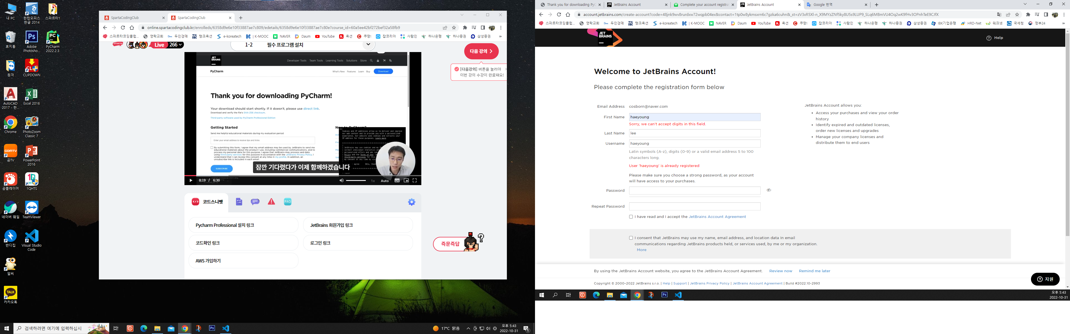This screenshot has width=1070, height=334.
Task: Switch to the Google 번역 tab
Action: [x=837, y=4]
